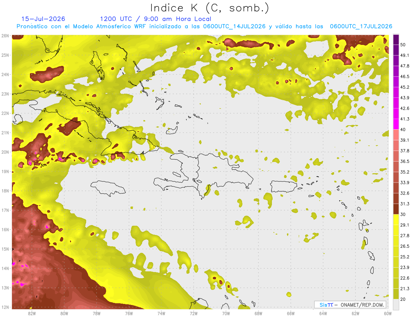Select the longitude label "80W"
The image size is (412, 318).
pyautogui.click(x=64, y=314)
